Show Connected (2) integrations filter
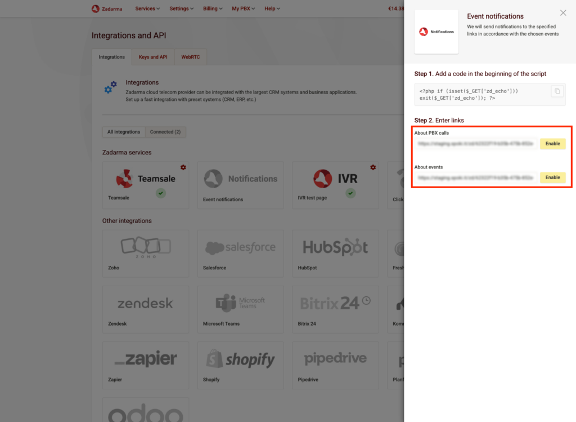The image size is (576, 422). point(165,132)
